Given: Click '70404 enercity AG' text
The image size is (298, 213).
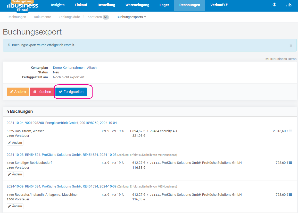Looking at the screenshot, I should point(163,131).
